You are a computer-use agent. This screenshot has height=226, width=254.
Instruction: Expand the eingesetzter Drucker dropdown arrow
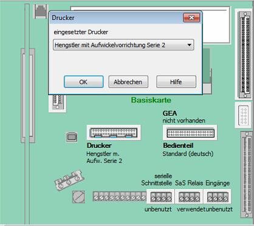click(x=190, y=45)
